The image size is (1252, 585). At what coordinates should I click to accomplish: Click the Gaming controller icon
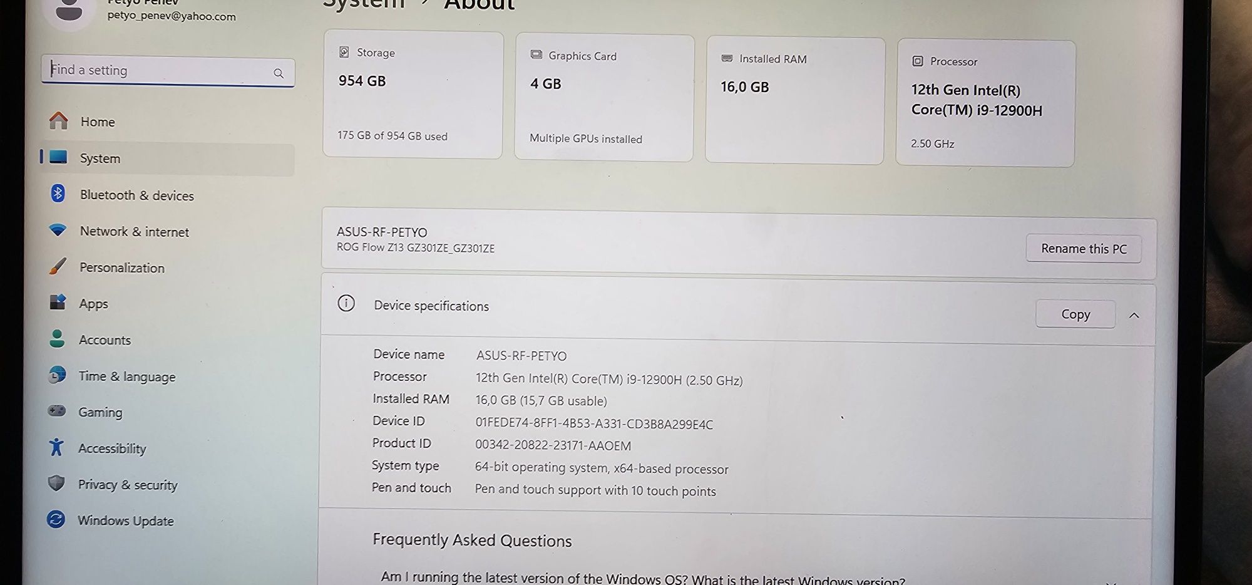[x=57, y=411]
